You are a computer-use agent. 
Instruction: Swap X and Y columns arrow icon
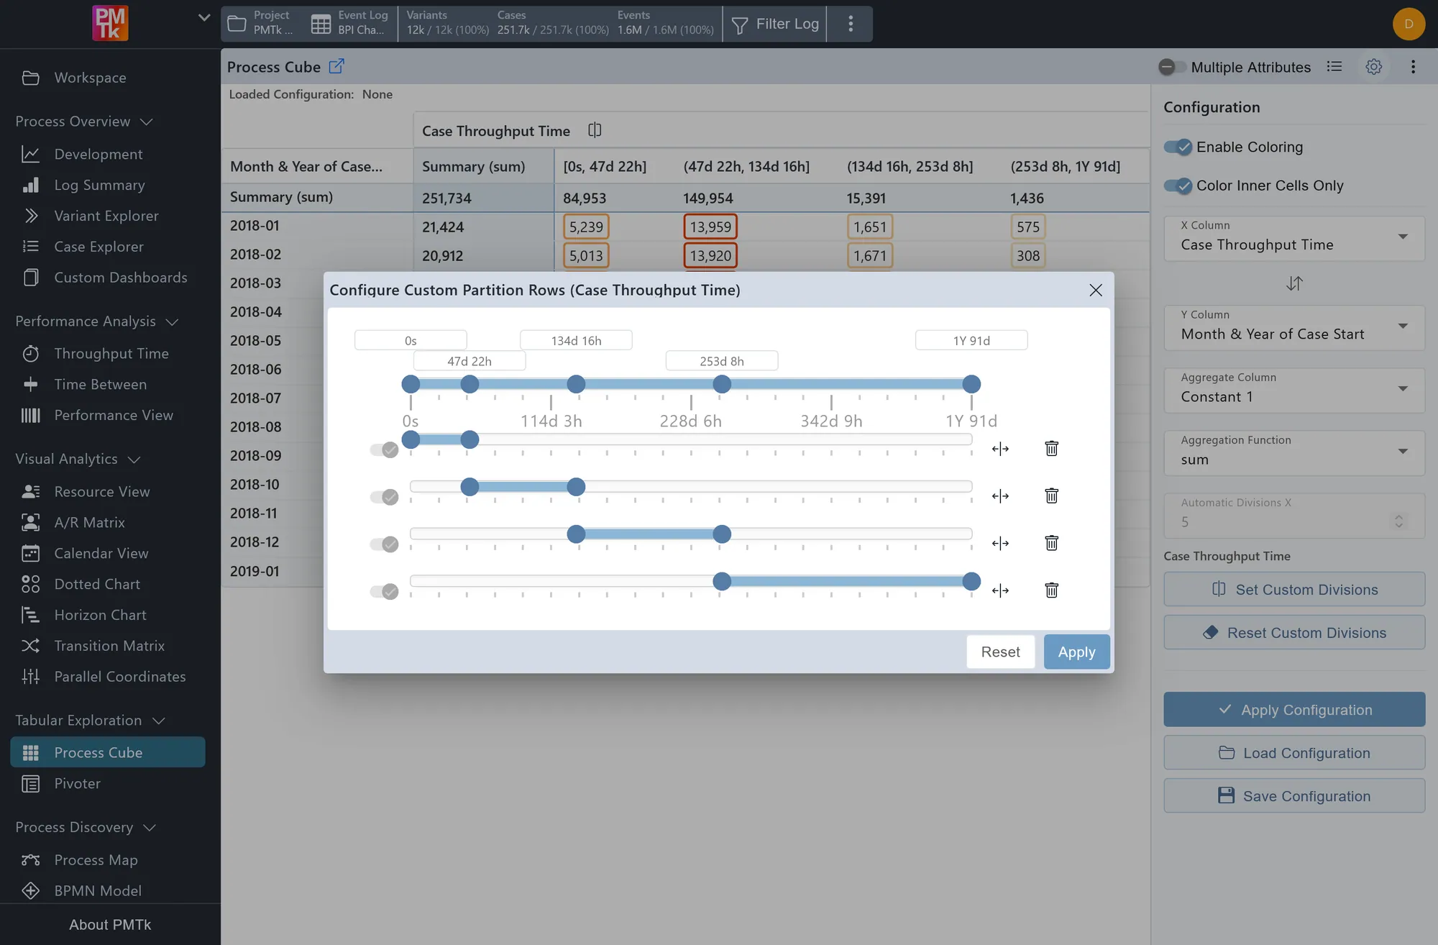tap(1294, 283)
